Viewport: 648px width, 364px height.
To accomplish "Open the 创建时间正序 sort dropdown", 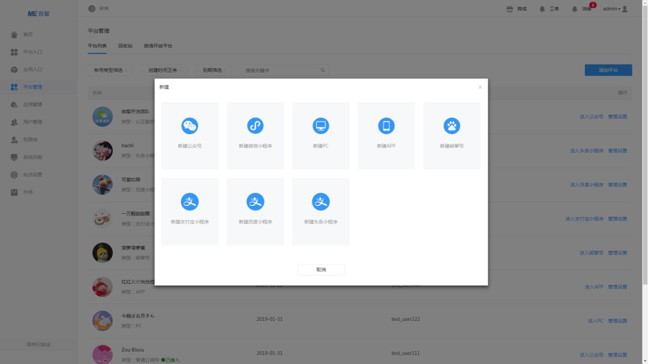I will (164, 70).
